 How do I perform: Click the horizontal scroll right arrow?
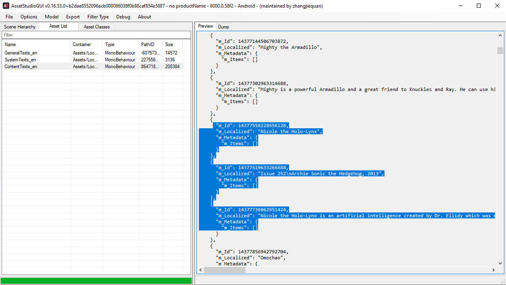point(493,270)
